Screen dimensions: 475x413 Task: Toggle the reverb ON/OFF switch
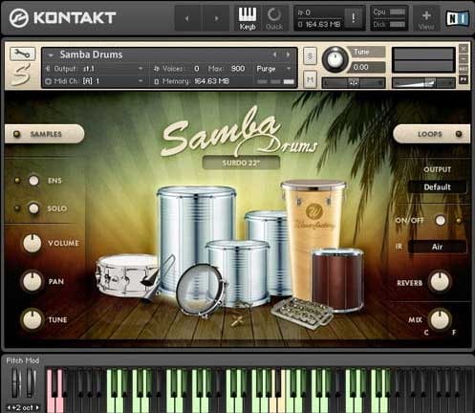click(441, 220)
